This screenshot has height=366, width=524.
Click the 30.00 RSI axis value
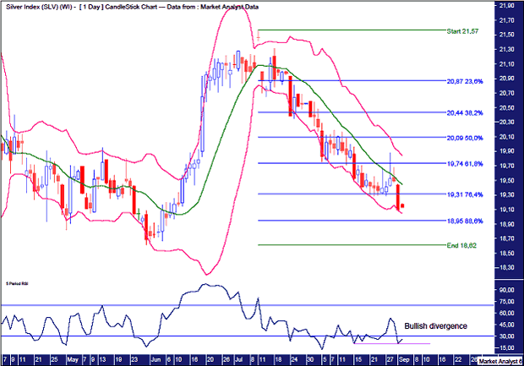[x=506, y=336]
